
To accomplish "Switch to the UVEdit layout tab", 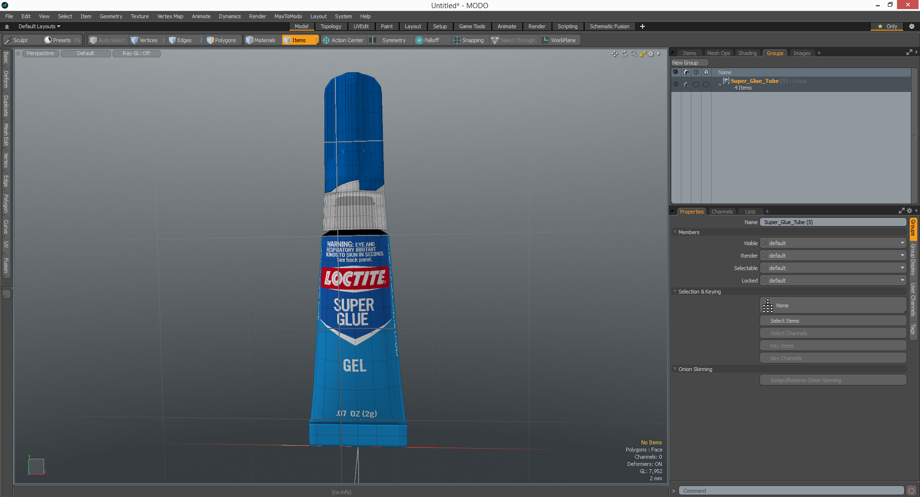I will (x=361, y=26).
